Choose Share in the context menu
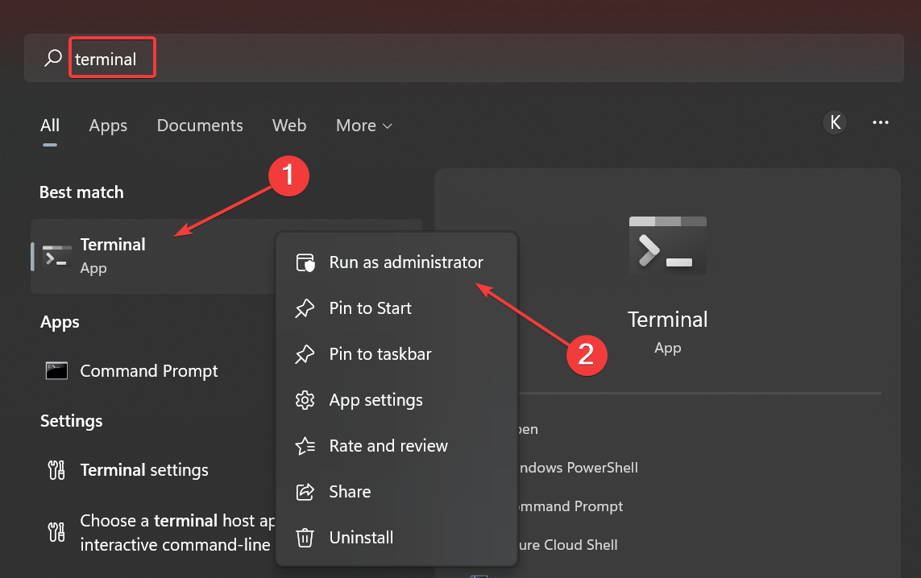This screenshot has height=578, width=921. coord(396,492)
